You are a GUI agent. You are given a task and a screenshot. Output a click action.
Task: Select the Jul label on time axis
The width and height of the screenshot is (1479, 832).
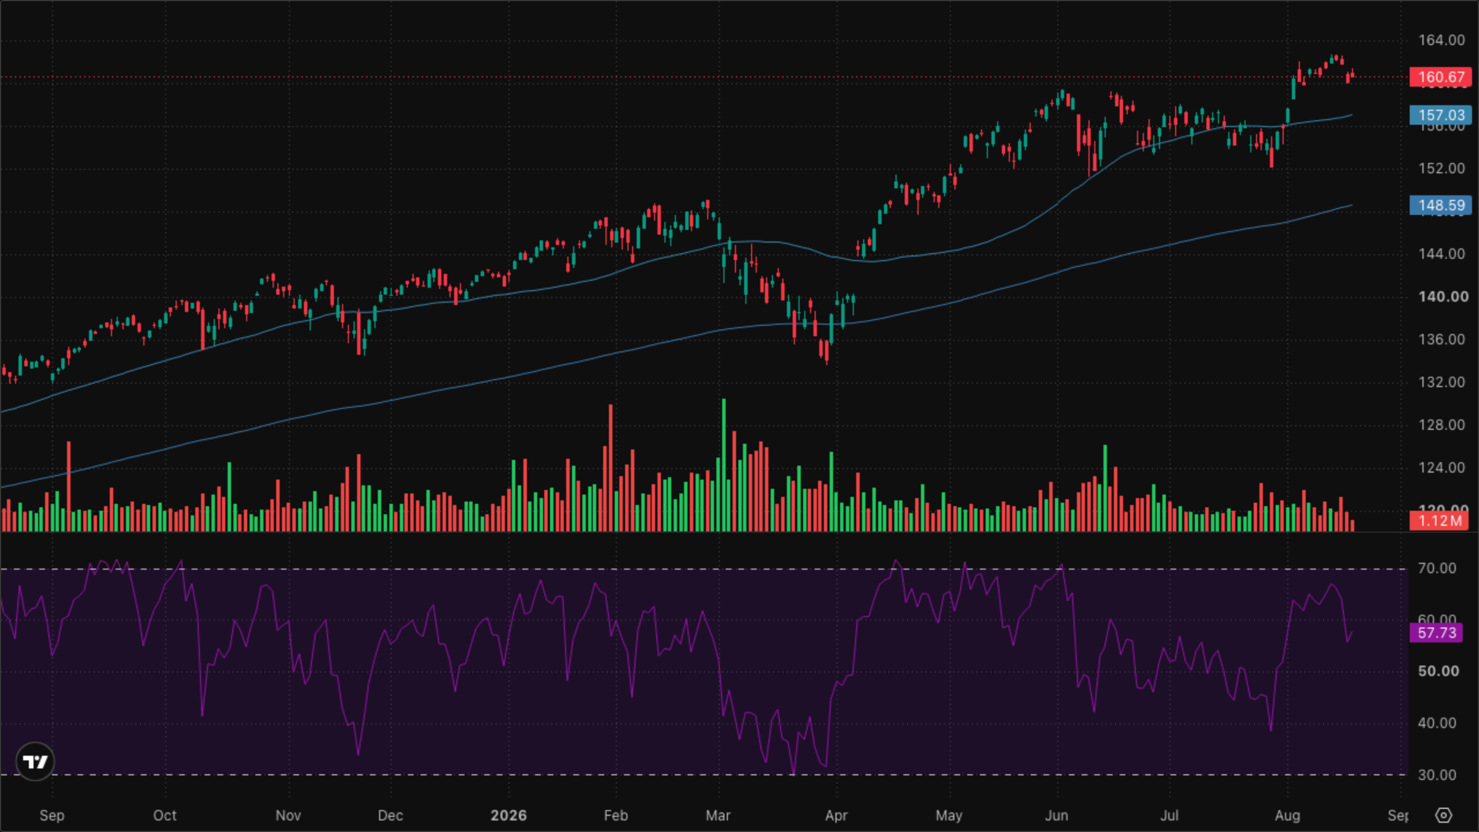(x=1169, y=815)
